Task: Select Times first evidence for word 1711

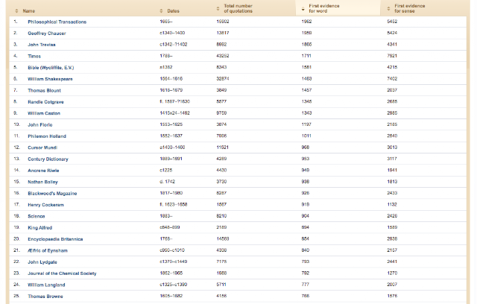Action: pos(306,56)
